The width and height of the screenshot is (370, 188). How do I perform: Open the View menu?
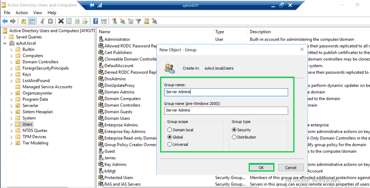[38, 13]
